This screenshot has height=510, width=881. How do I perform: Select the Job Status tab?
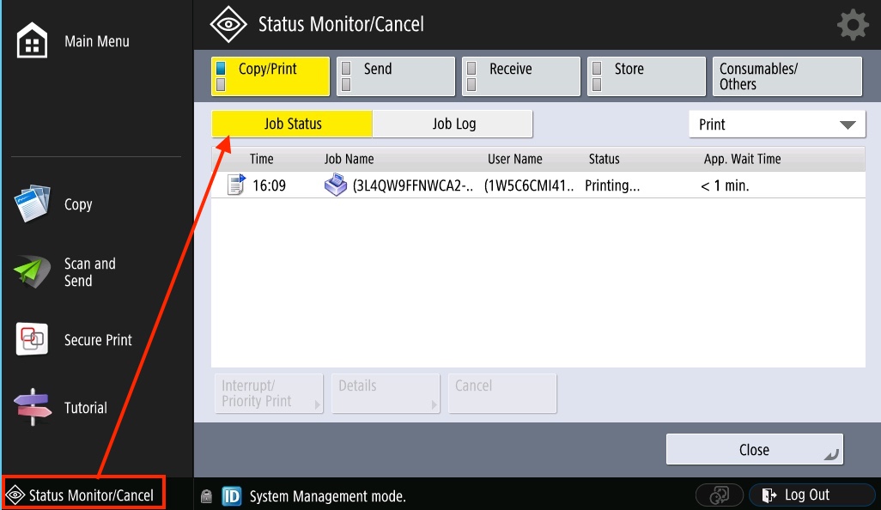292,124
